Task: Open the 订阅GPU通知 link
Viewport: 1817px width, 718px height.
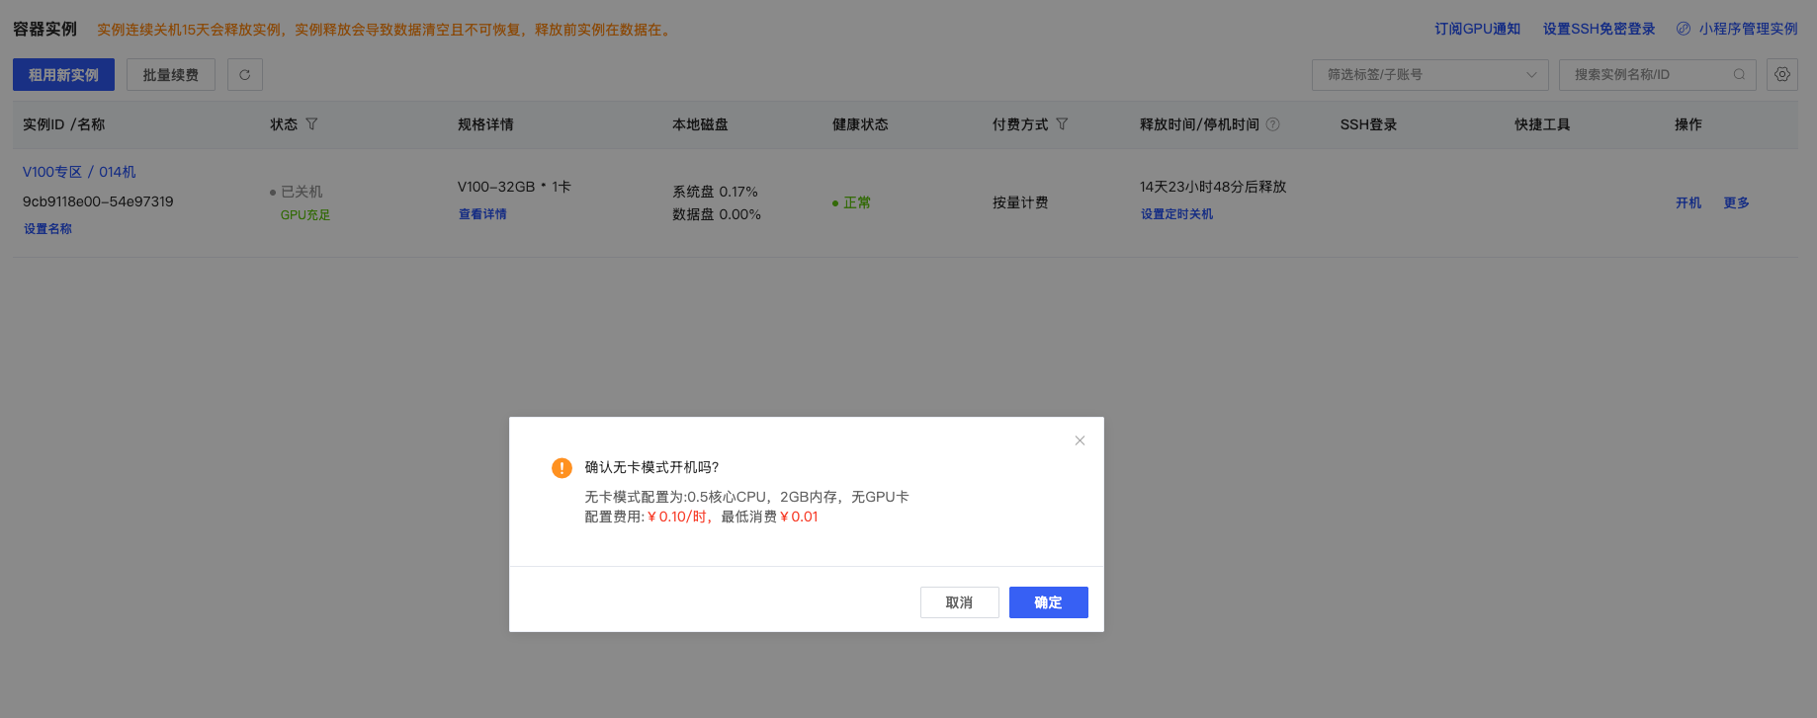Action: (1478, 29)
